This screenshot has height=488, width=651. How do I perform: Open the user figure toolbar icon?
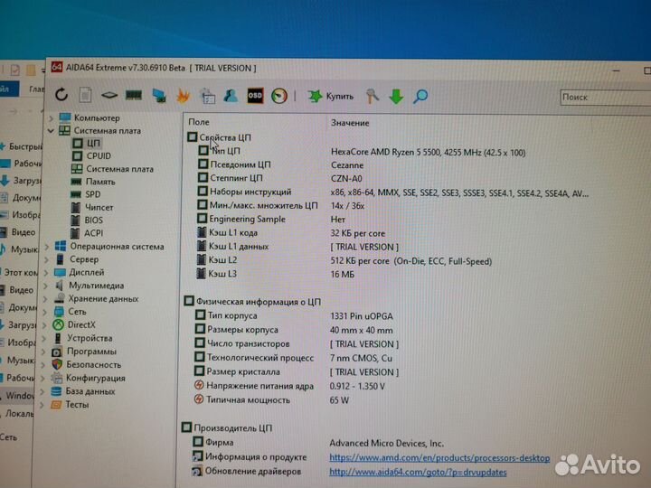231,96
